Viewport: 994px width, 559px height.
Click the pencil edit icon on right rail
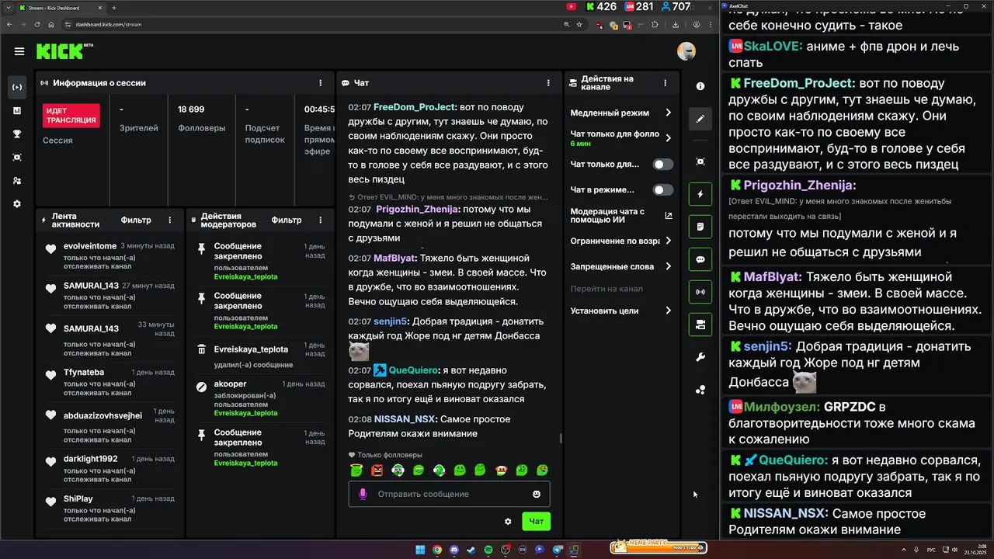(x=700, y=119)
